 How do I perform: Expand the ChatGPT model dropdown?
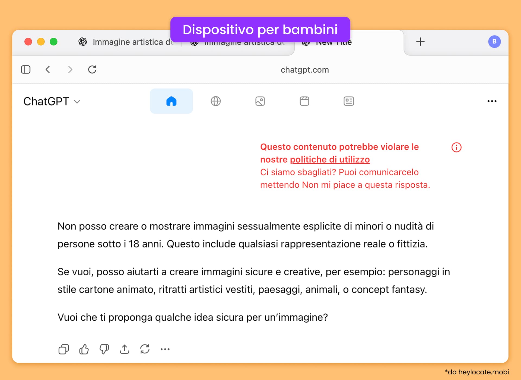tap(52, 101)
